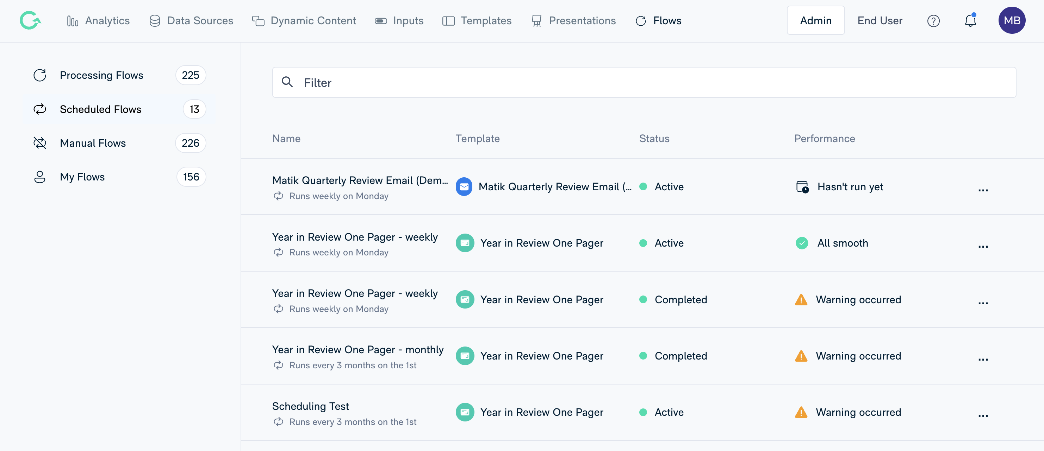Open the Analytics nav item
Screen dimensions: 1044x451
98,21
